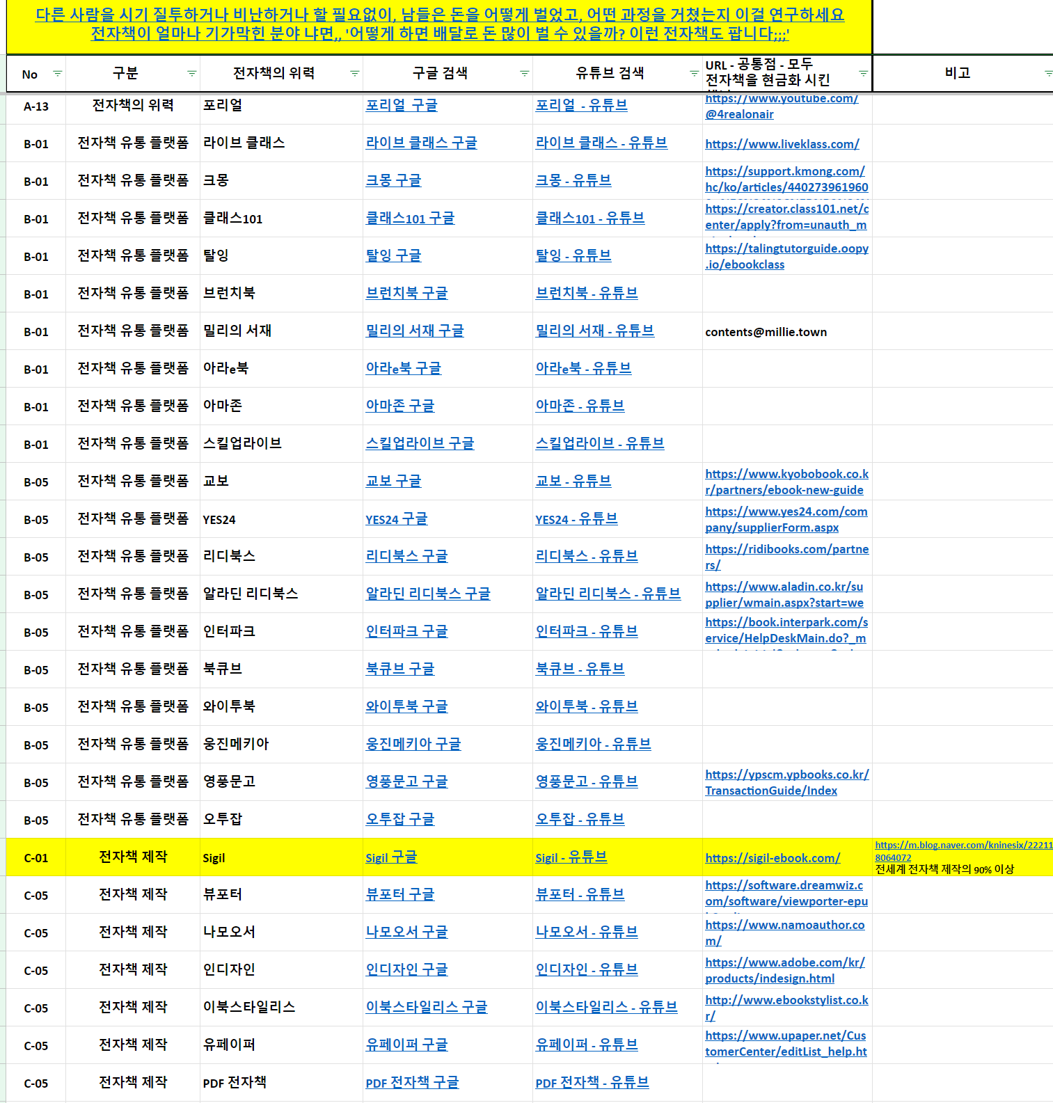
Task: Open the 스킬업라이브 구글 link
Action: [x=420, y=443]
